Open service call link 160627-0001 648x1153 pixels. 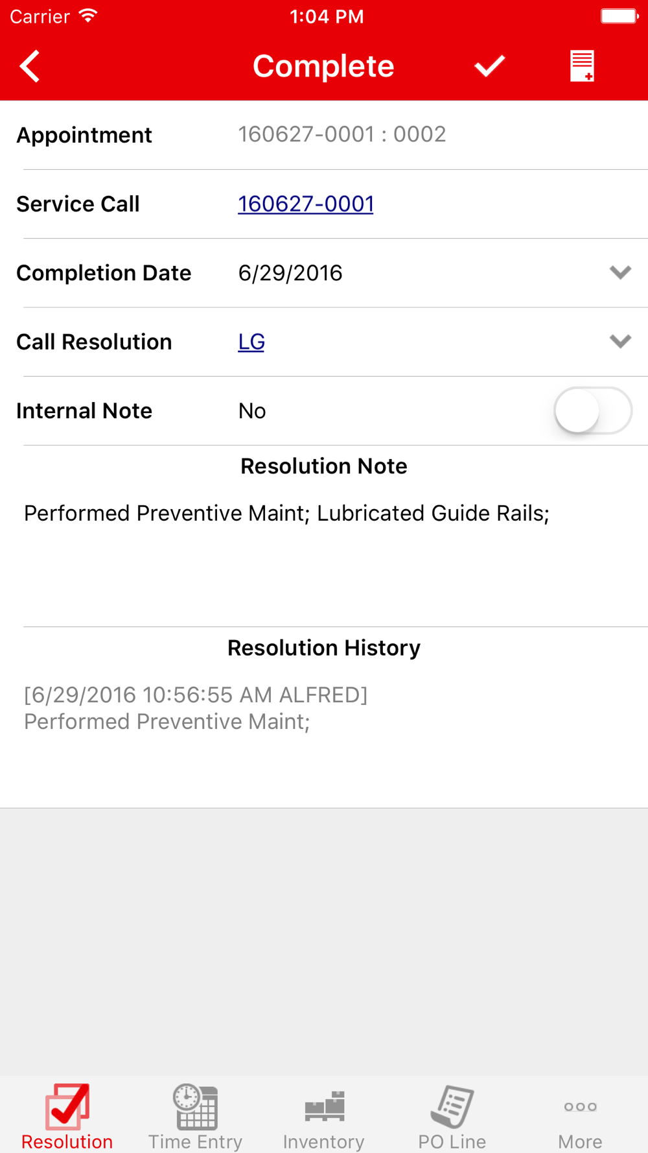306,204
